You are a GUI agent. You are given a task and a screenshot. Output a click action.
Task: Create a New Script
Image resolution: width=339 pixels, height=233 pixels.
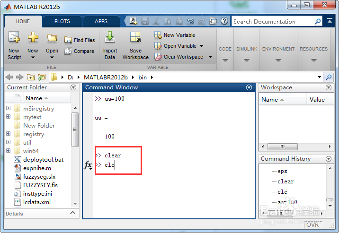coord(14,45)
